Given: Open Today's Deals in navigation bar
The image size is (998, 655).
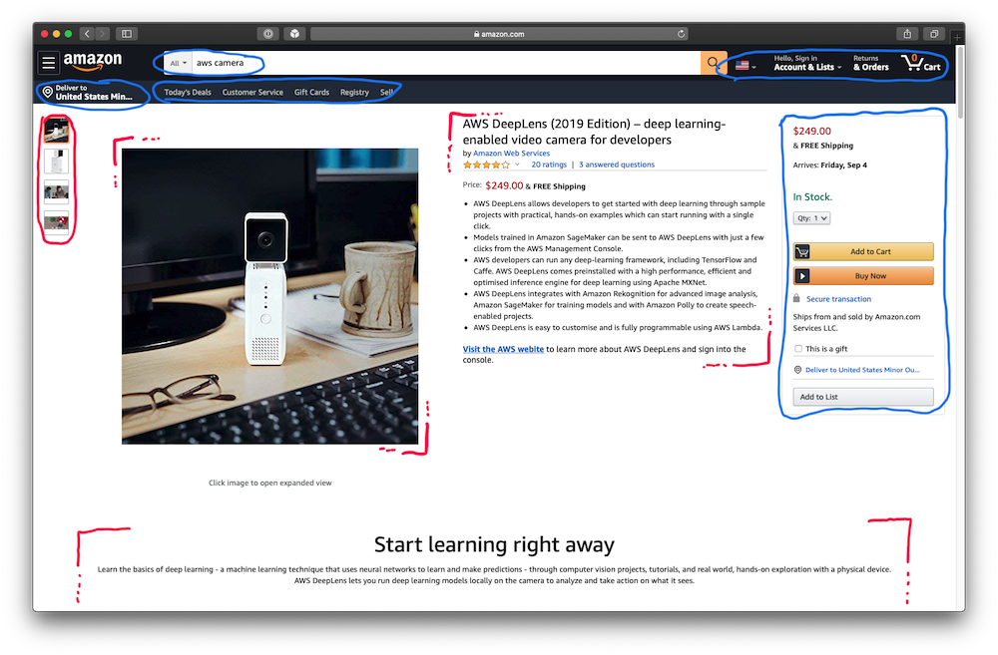Looking at the screenshot, I should coord(188,92).
